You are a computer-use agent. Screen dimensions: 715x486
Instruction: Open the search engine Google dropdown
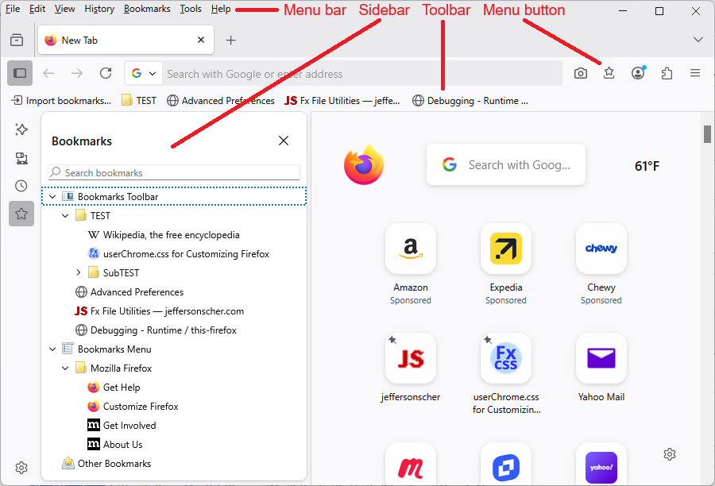pos(144,73)
